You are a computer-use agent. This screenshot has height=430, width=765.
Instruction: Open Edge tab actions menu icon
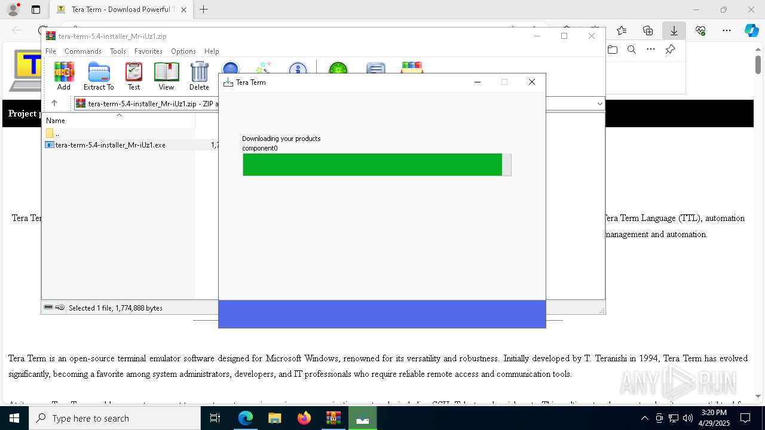click(x=36, y=10)
